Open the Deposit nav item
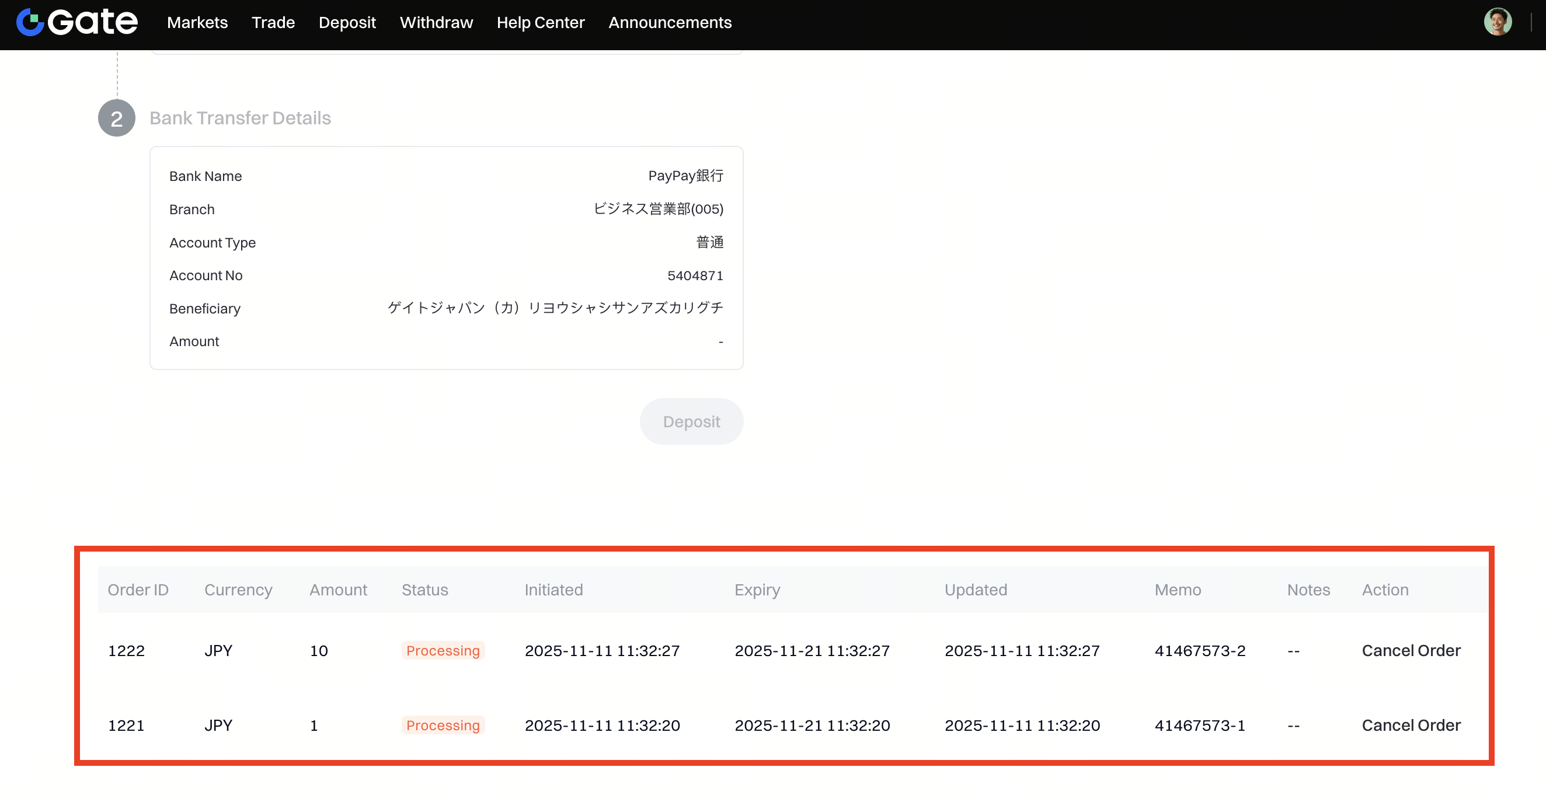 tap(347, 23)
